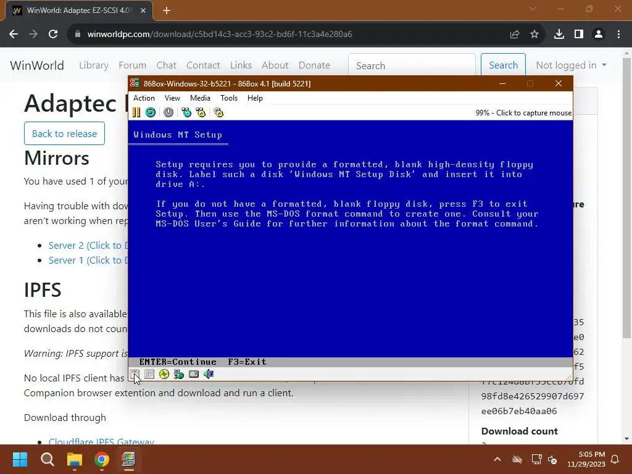The image size is (632, 474).
Task: Click the network tray icon
Action: (x=536, y=459)
